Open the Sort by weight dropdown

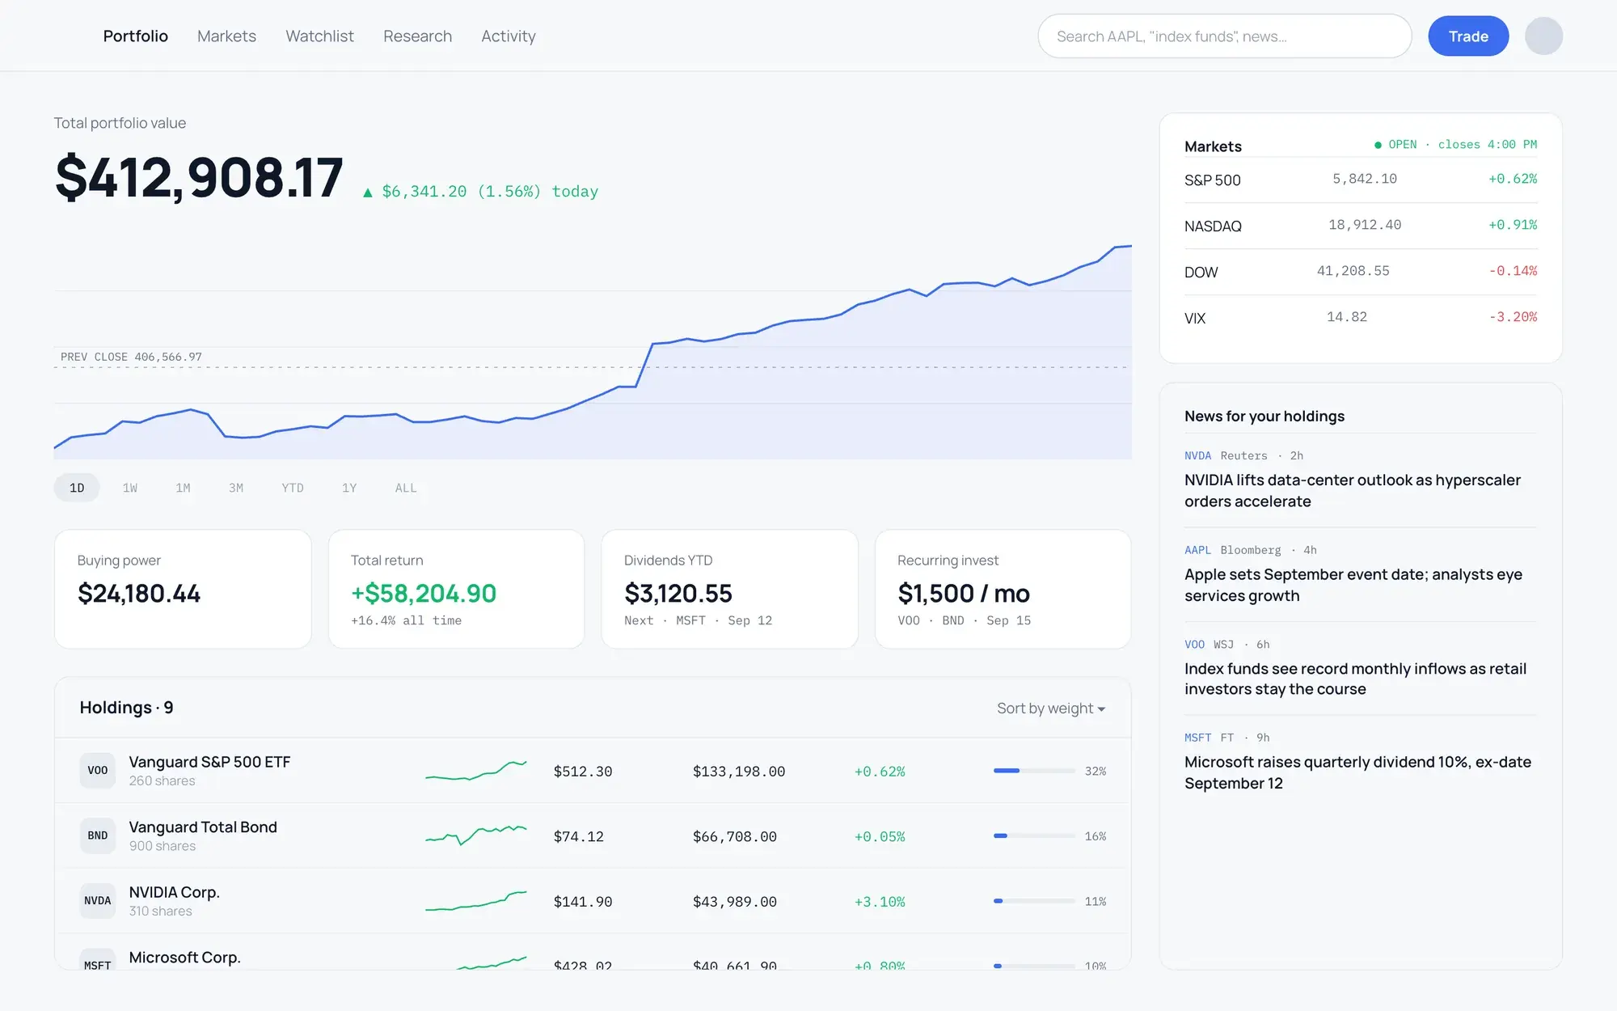click(x=1051, y=709)
